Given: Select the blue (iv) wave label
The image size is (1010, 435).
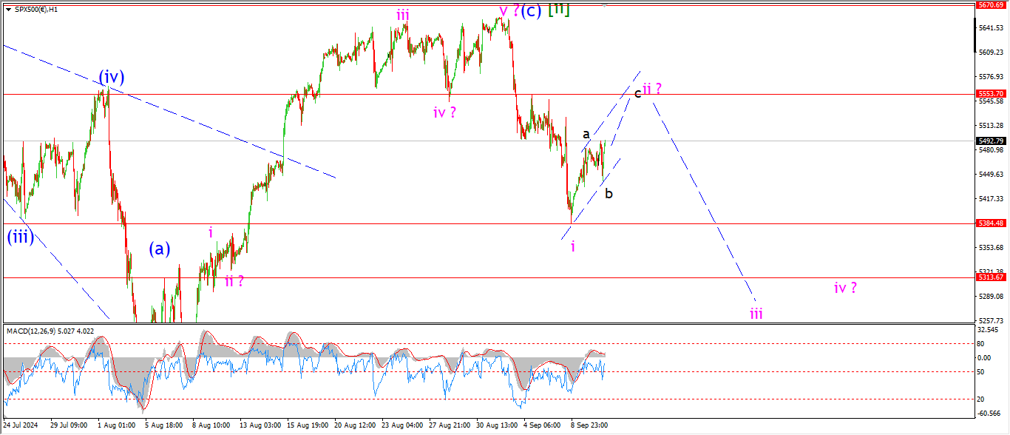Looking at the screenshot, I should 112,76.
